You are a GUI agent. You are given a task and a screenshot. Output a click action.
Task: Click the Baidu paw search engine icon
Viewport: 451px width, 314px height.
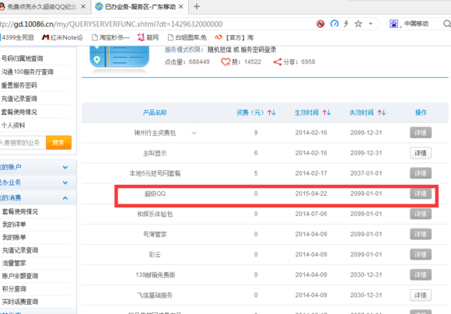[x=393, y=23]
